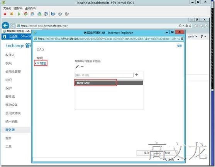This screenshot has height=167, width=215.
Task: Click the USB device toolbar icon
Action: tap(67, 14)
